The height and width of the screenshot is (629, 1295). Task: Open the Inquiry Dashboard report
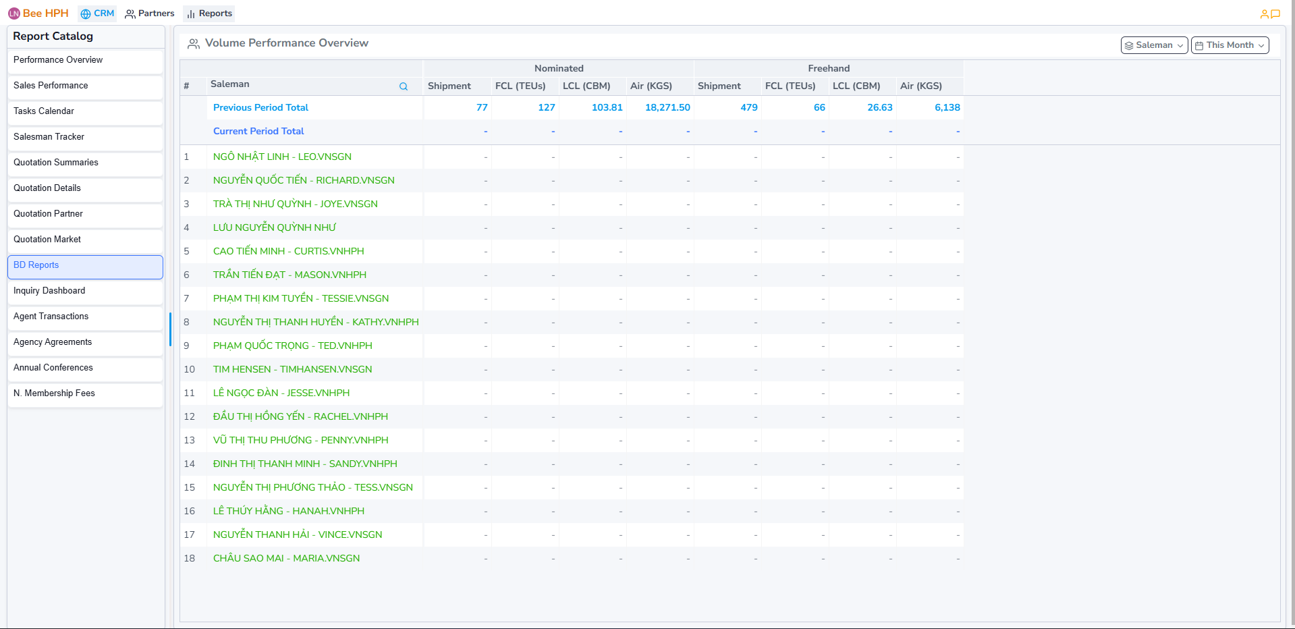(x=49, y=290)
